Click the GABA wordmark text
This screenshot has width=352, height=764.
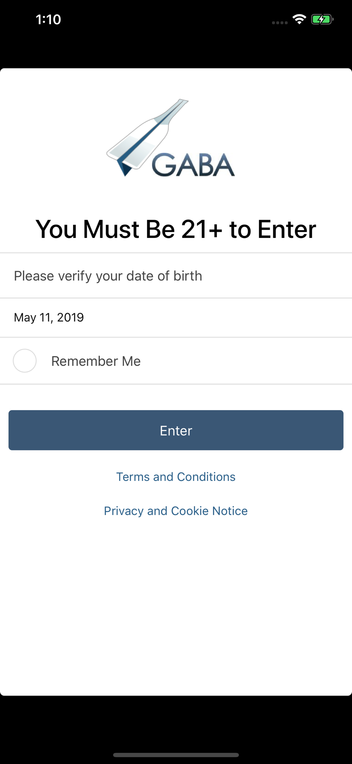point(193,165)
